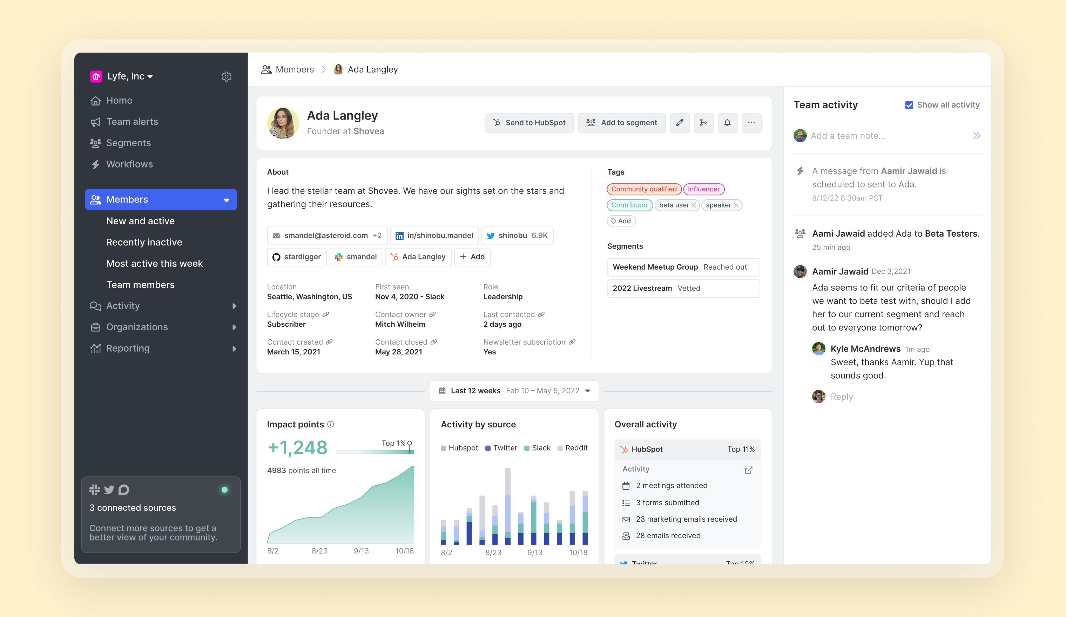Viewport: 1066px width, 617px height.
Task: Open the three-dots more options menu
Action: (x=751, y=123)
